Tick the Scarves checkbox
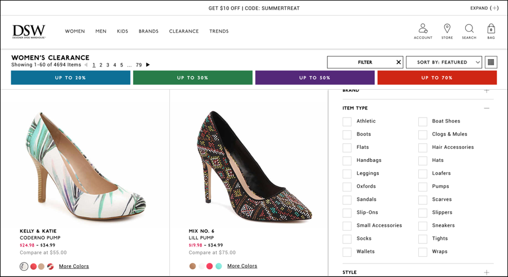This screenshot has height=277, width=508. (422, 200)
